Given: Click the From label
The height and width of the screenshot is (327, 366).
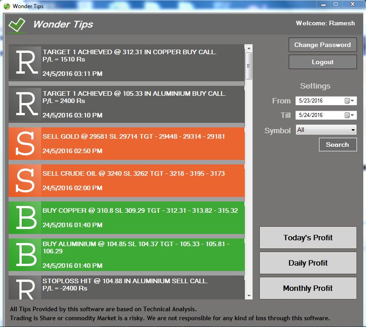Looking at the screenshot, I should tap(281, 101).
